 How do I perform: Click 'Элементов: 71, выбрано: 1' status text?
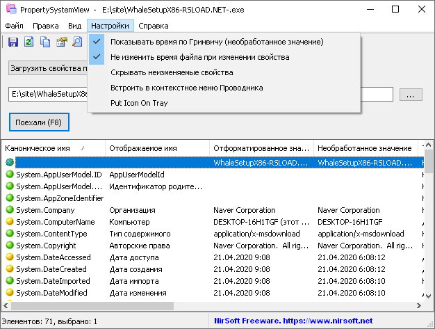(x=49, y=321)
